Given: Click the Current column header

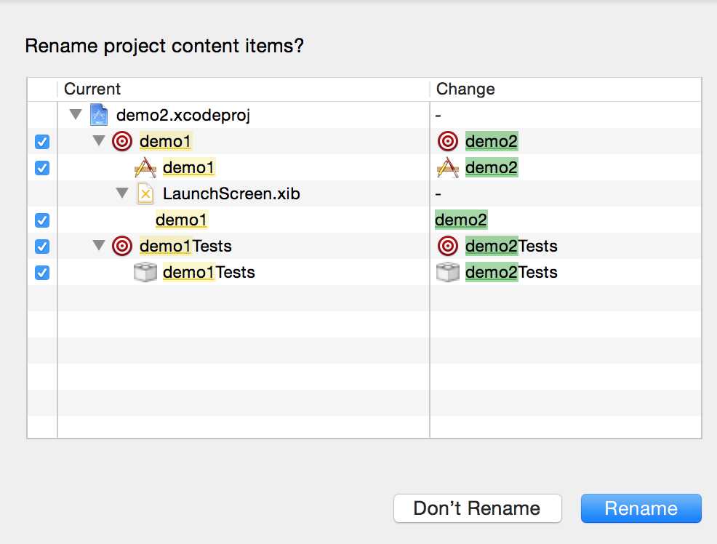Looking at the screenshot, I should [x=92, y=89].
